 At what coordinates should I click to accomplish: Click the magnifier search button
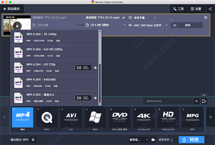(x=196, y=101)
